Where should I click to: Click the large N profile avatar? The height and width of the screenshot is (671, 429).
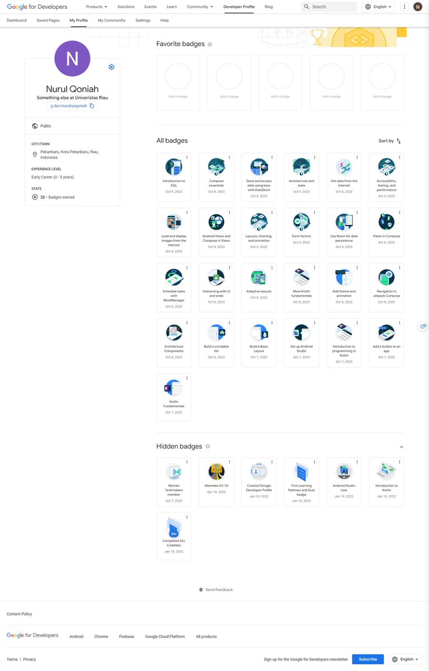click(72, 59)
